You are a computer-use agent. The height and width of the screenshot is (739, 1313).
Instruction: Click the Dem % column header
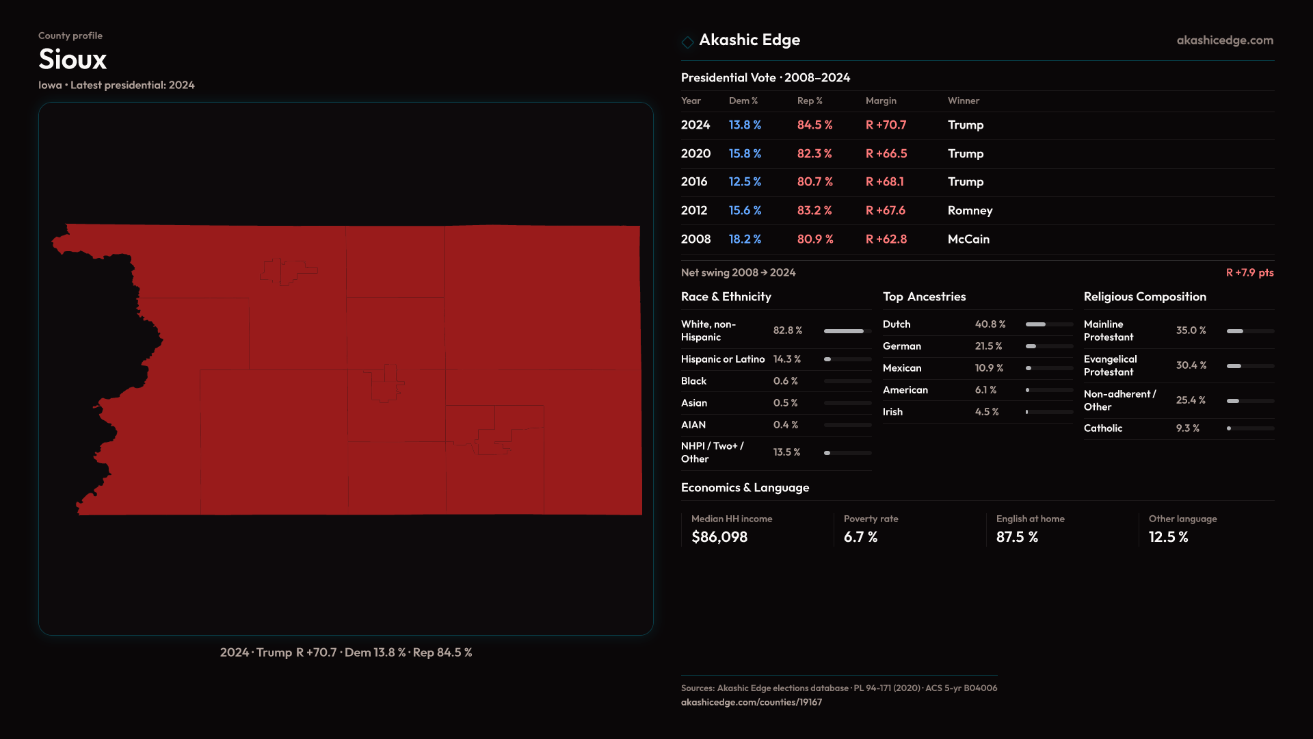click(x=743, y=101)
